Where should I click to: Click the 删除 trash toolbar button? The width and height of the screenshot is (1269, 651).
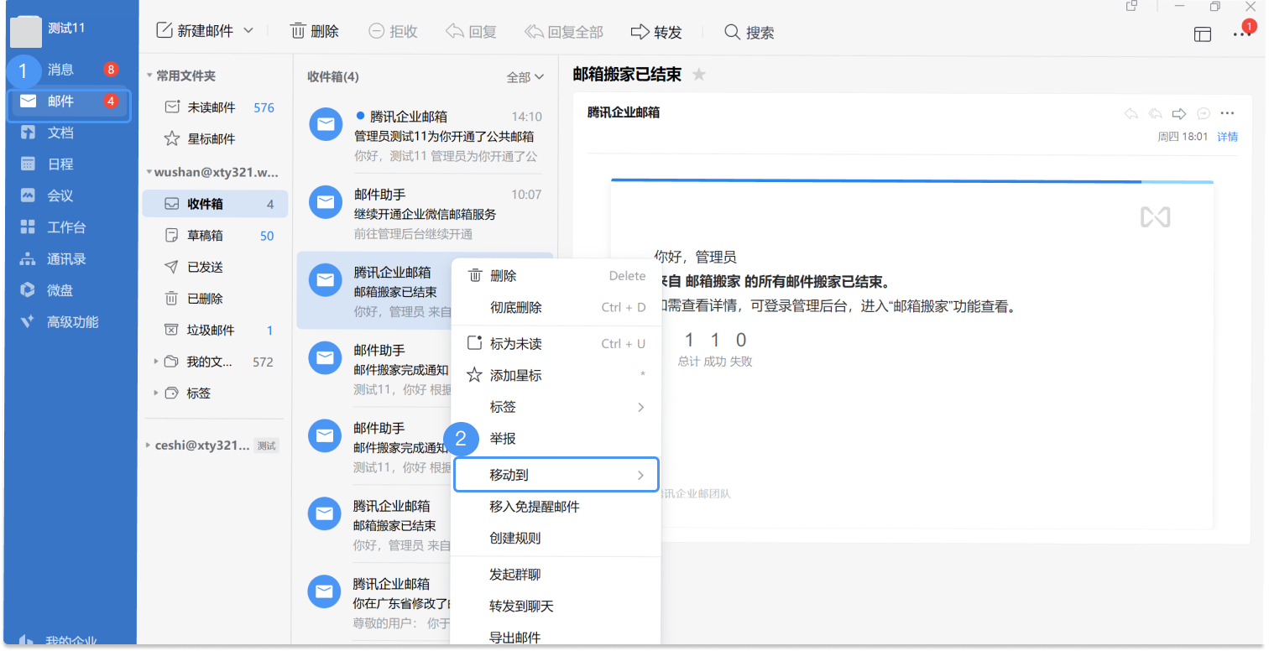(x=315, y=32)
